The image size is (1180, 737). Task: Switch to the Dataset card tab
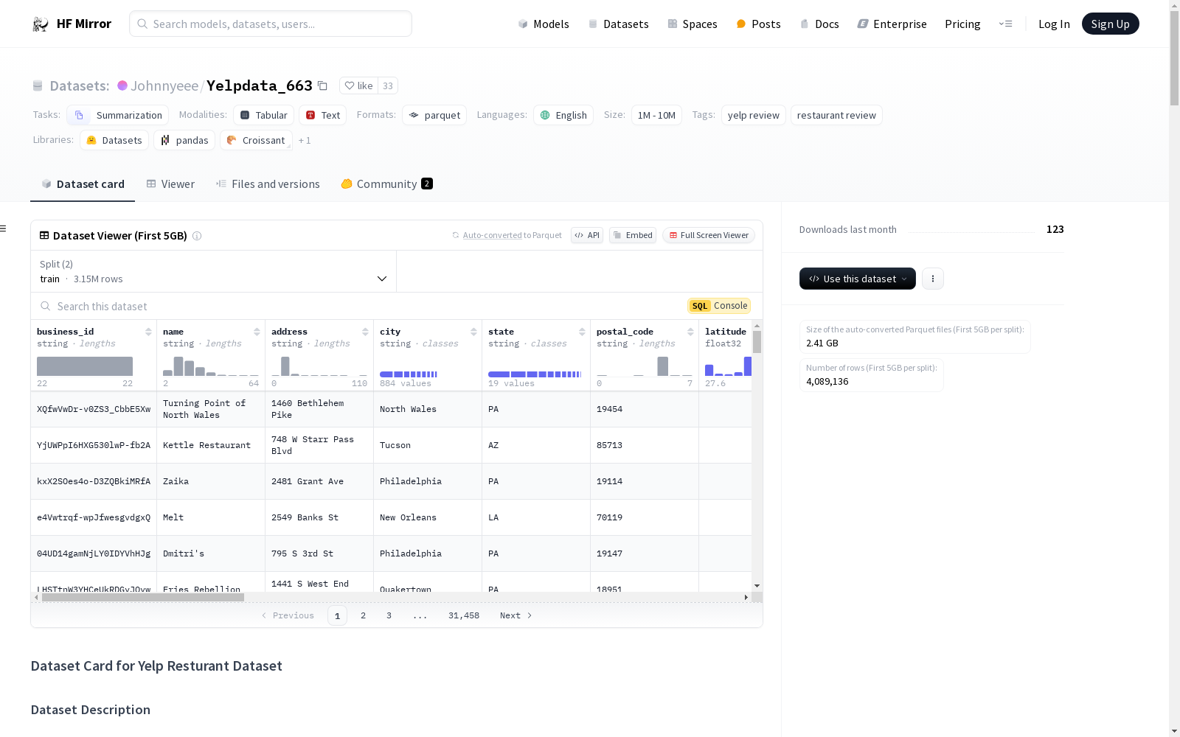coord(83,184)
